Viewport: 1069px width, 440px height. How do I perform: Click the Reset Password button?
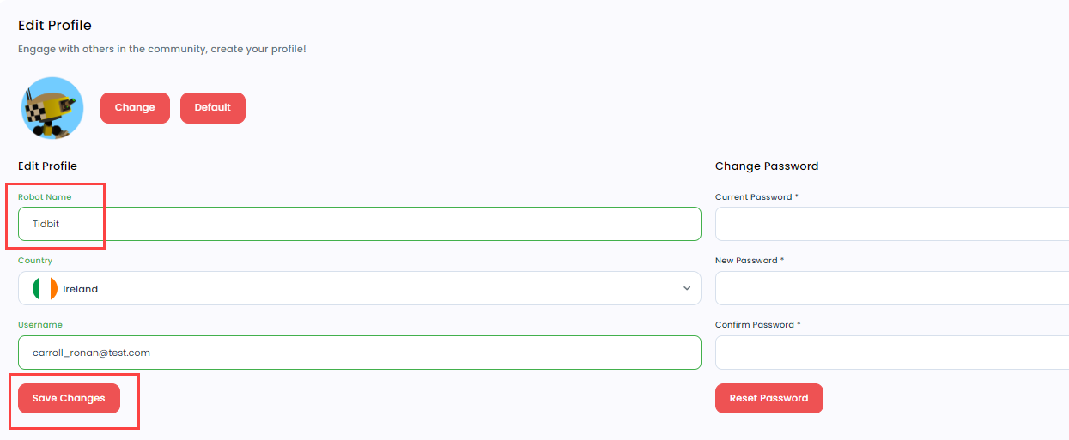tap(768, 398)
